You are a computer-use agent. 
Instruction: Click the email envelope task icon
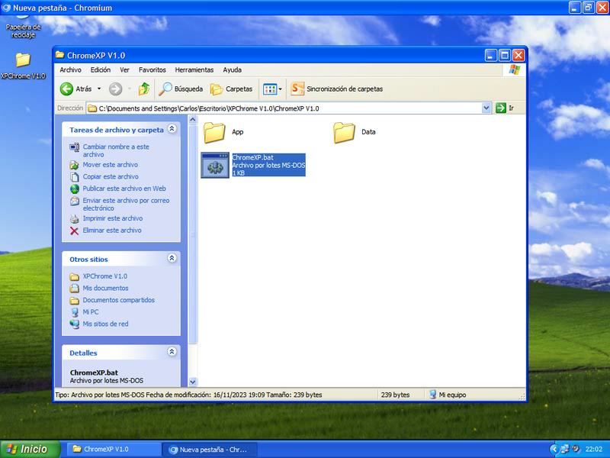(x=74, y=201)
